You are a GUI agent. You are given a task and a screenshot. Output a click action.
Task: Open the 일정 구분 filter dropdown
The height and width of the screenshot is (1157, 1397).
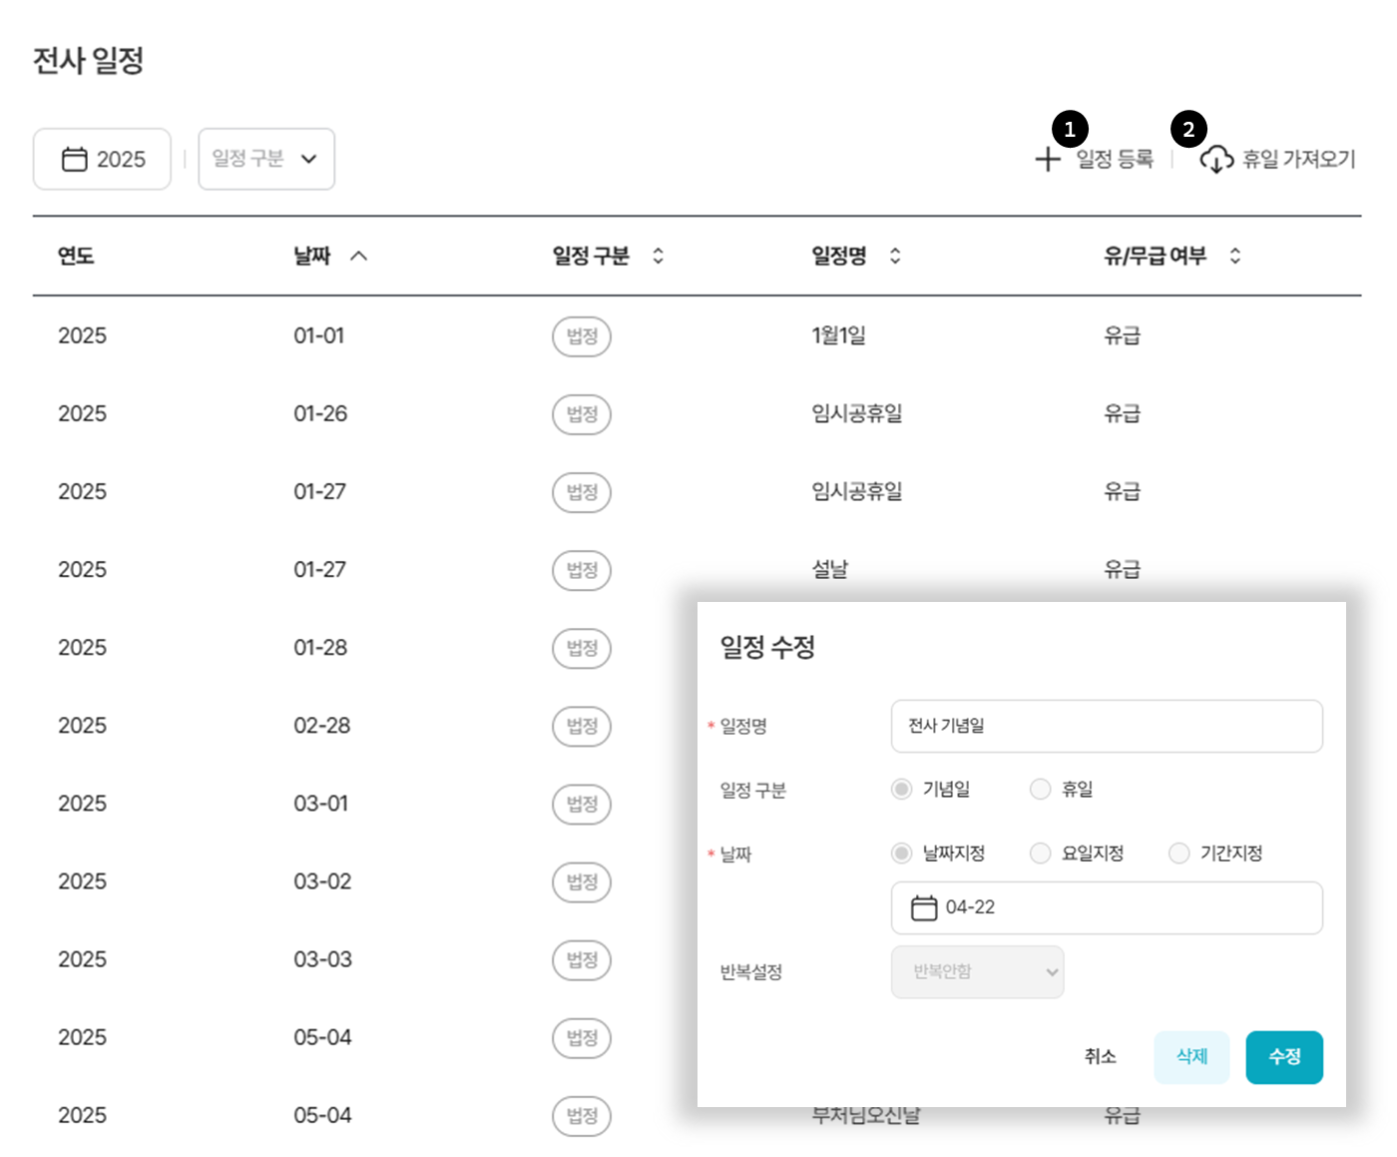click(266, 159)
